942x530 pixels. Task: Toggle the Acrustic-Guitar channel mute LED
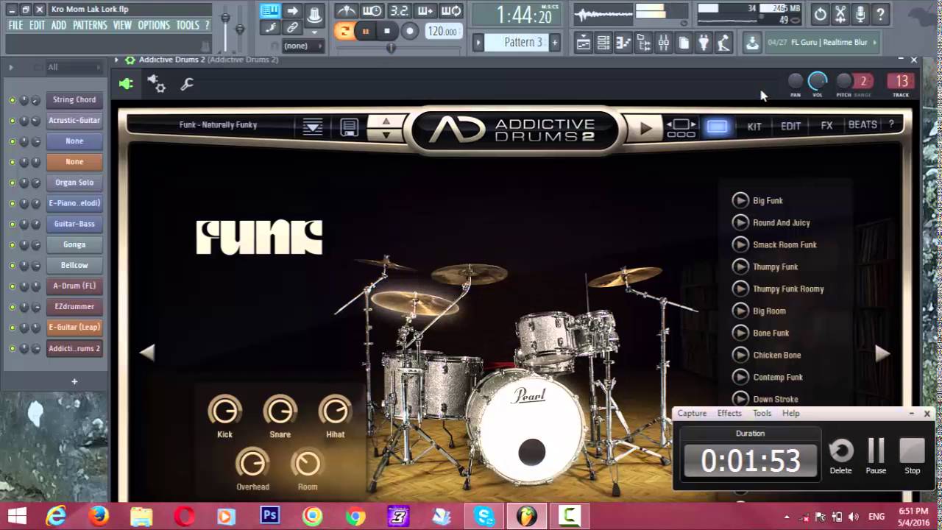pos(12,121)
